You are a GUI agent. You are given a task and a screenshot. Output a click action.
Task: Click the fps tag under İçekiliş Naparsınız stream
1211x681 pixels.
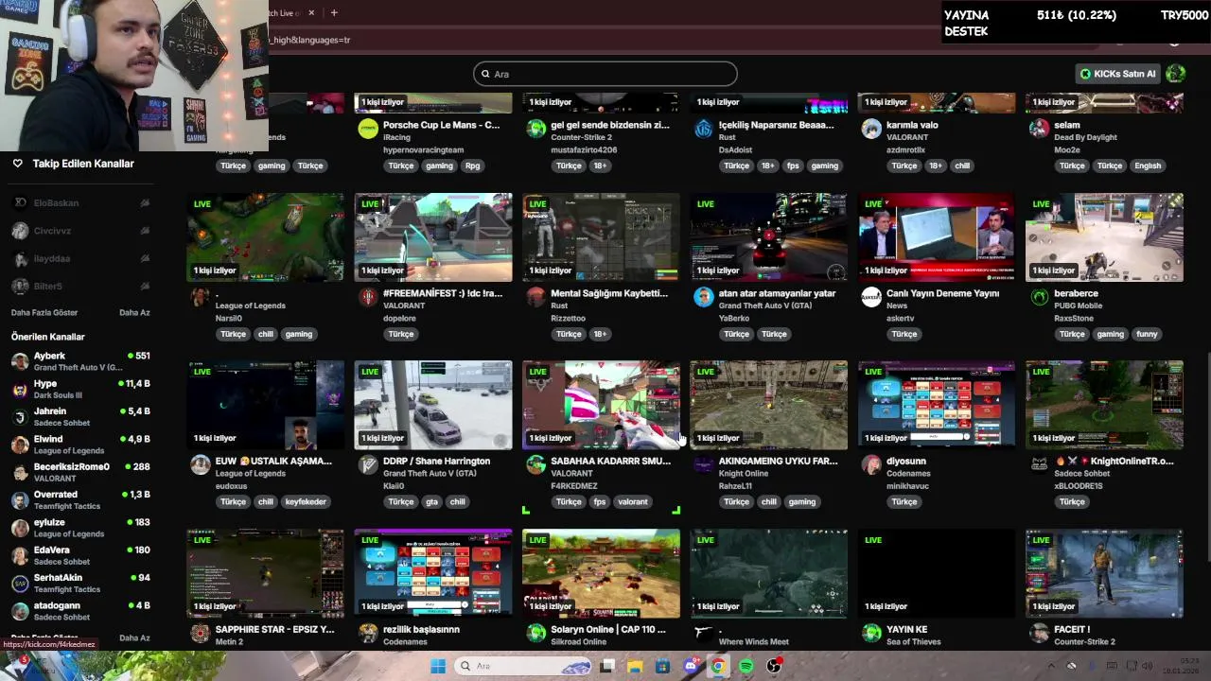(x=793, y=166)
